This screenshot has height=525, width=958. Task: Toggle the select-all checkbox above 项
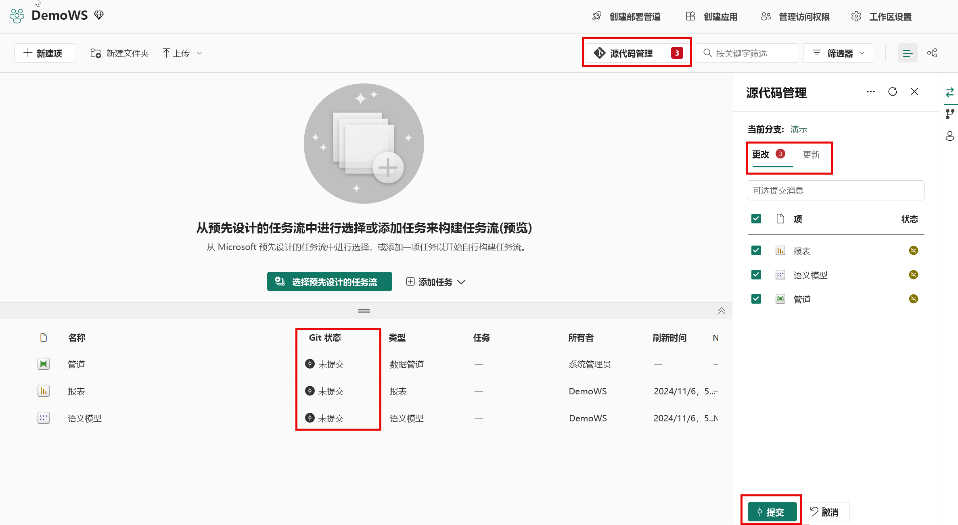756,218
